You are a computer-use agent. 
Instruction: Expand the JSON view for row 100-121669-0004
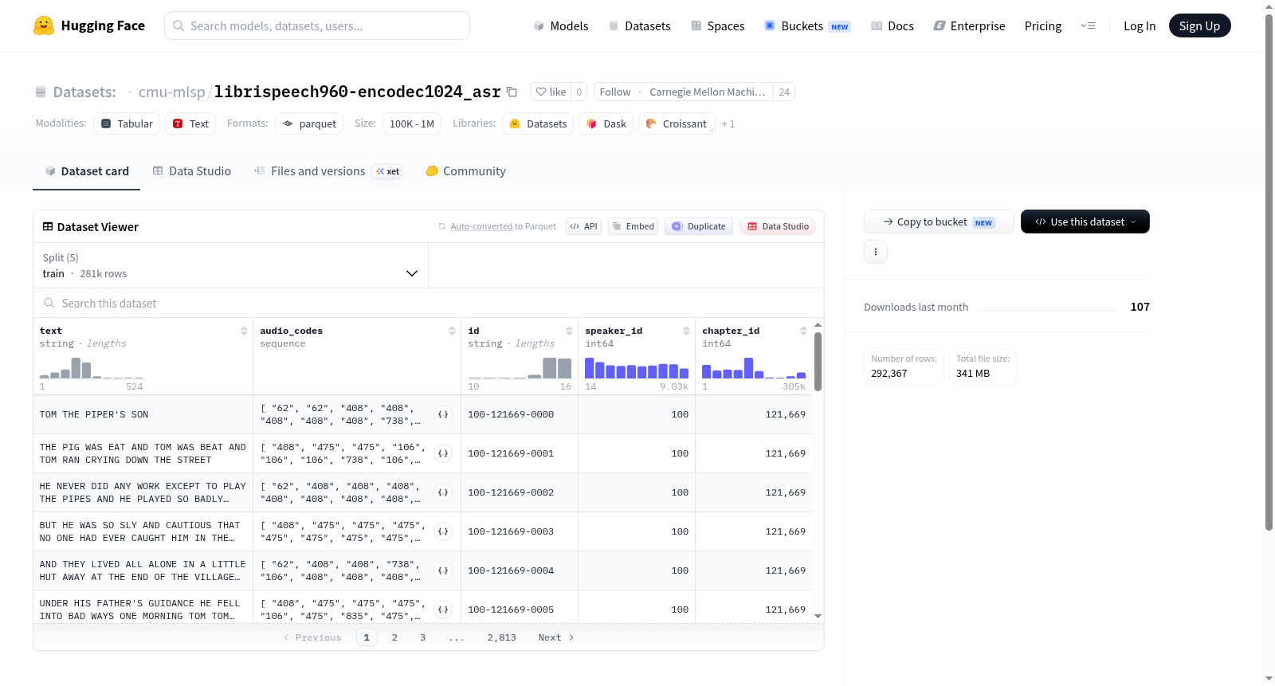point(443,570)
